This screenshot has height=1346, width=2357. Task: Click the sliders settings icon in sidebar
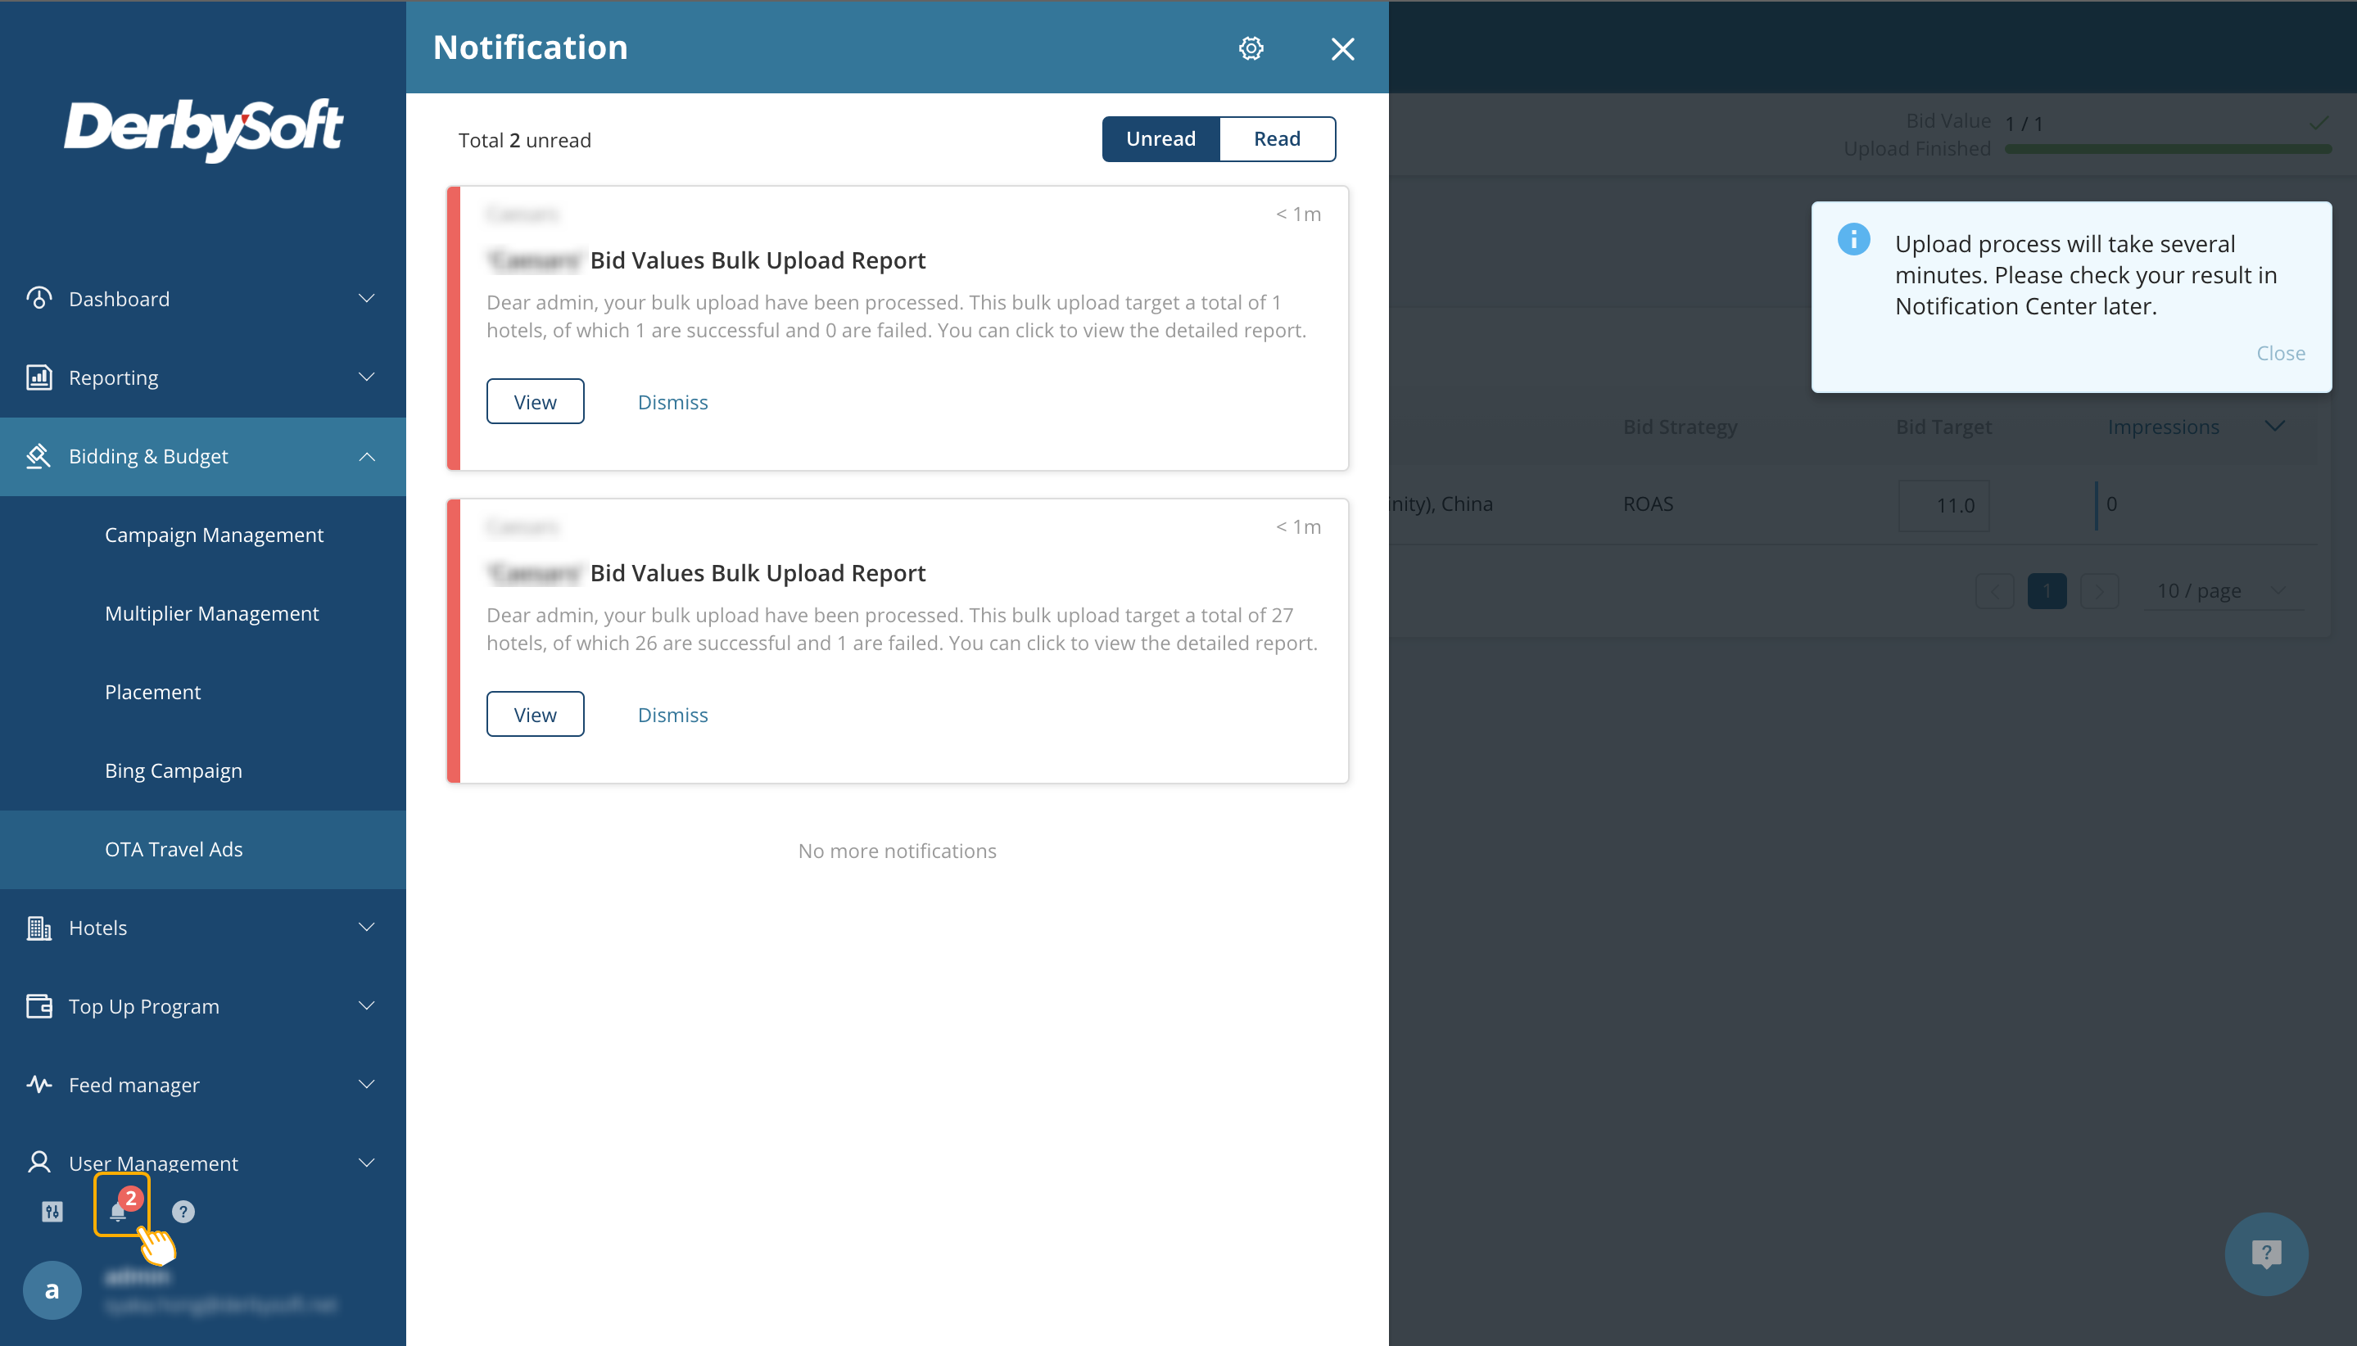52,1211
